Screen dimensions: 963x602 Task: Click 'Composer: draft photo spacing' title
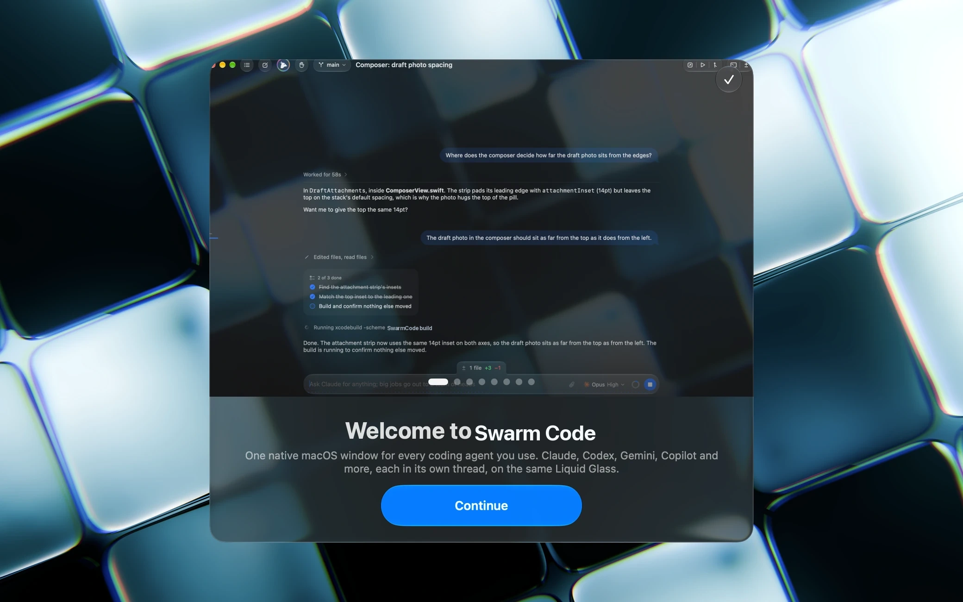tap(404, 65)
